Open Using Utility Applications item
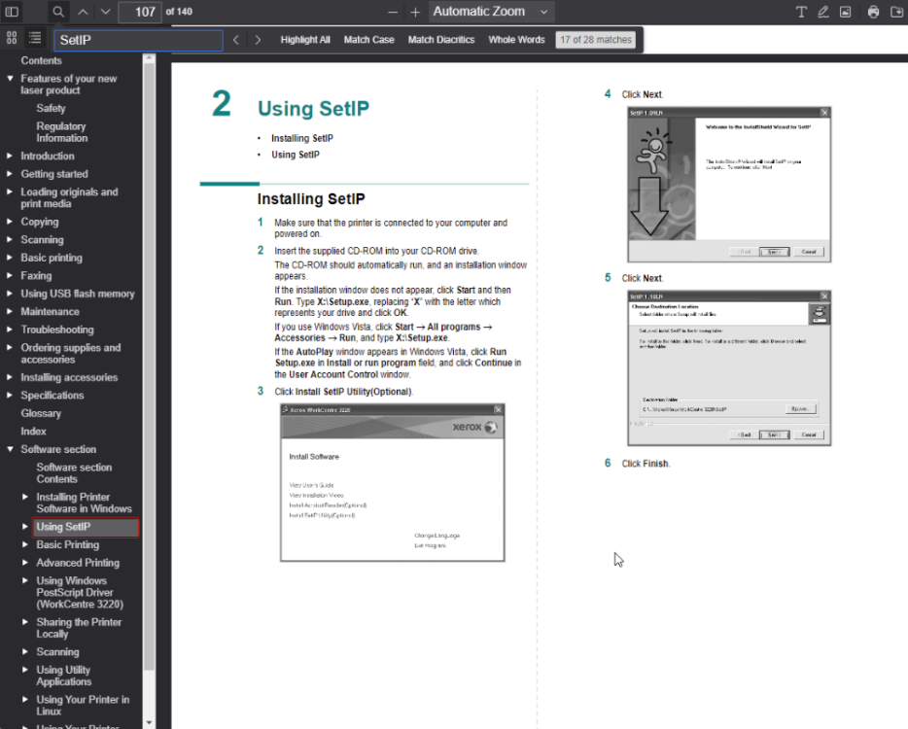Viewport: 908px width, 729px height. pyautogui.click(x=64, y=676)
